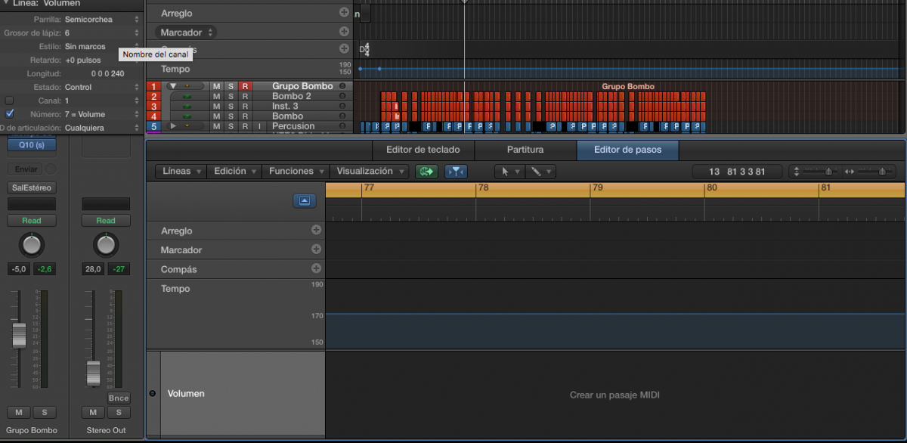Open the Número 7 = Volume dropdown
The height and width of the screenshot is (443, 907).
[102, 114]
